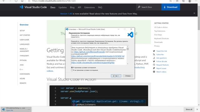This screenshot has height=112, width=200.
Task: Expand the SETUP section in the sidebar
Action: click(x=22, y=30)
